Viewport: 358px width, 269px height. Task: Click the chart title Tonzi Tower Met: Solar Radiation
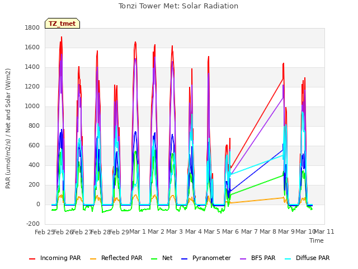178,6
